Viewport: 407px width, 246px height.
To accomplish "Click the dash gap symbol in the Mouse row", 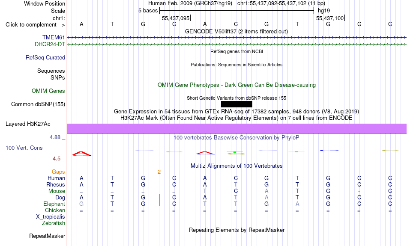I will click(x=359, y=191).
